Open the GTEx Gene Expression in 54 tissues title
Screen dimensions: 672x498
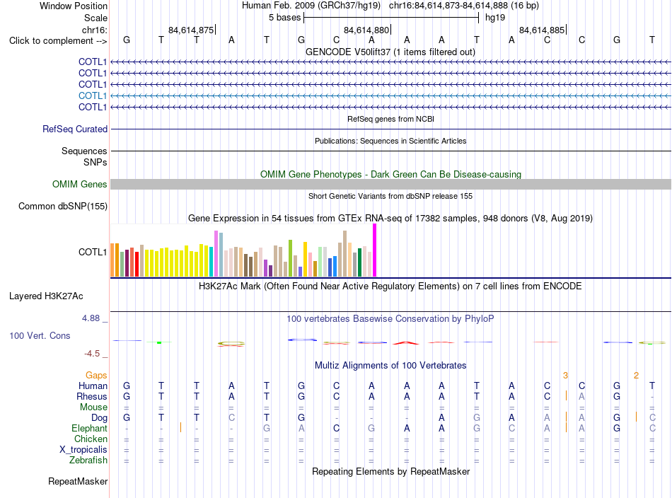390,218
